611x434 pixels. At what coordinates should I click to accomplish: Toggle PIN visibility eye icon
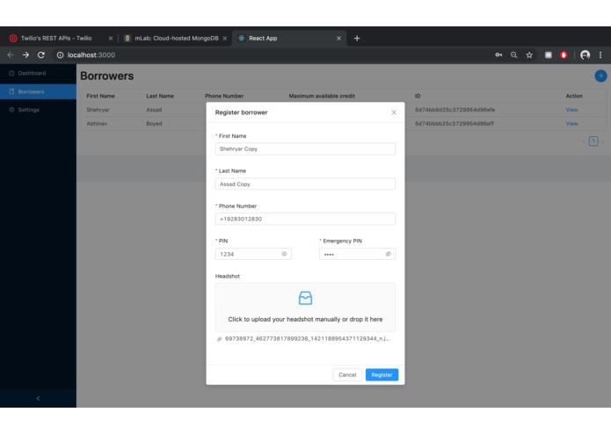pyautogui.click(x=284, y=254)
